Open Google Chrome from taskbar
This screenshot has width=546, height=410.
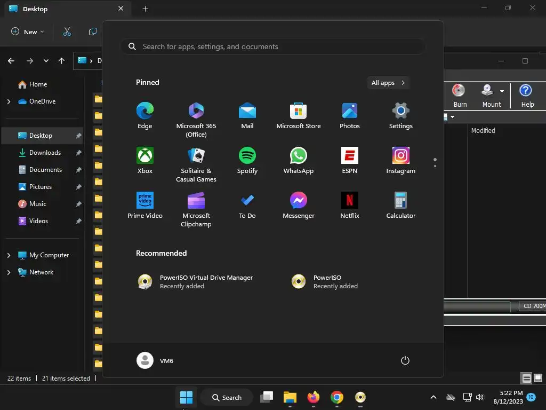pos(337,397)
